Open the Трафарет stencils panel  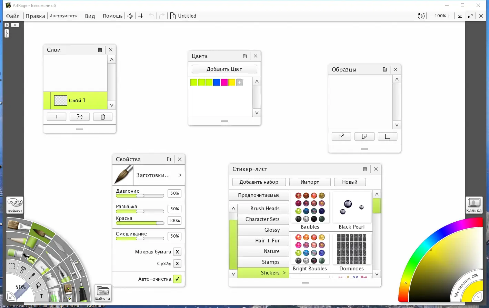[x=15, y=205]
